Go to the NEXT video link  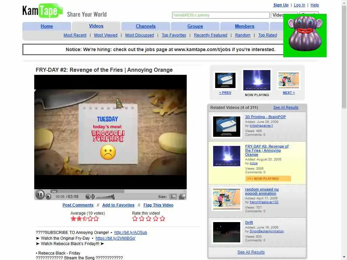coord(289,93)
